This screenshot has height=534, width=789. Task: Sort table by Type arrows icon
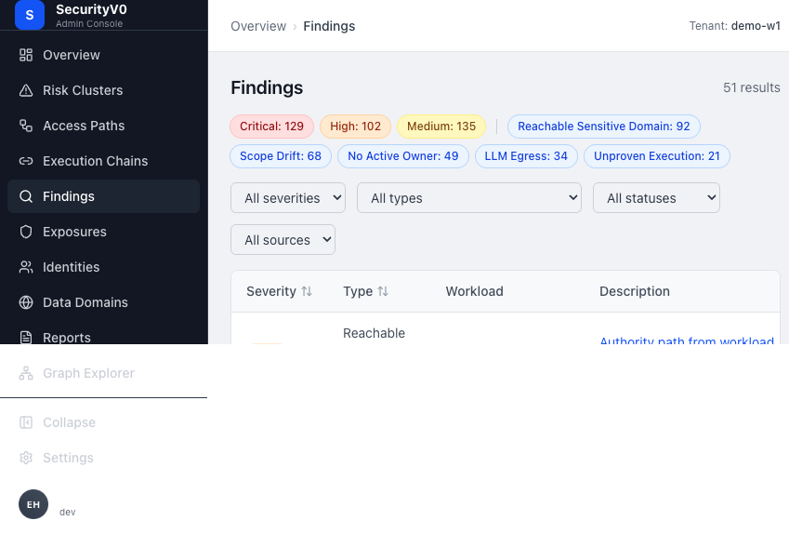tap(383, 291)
